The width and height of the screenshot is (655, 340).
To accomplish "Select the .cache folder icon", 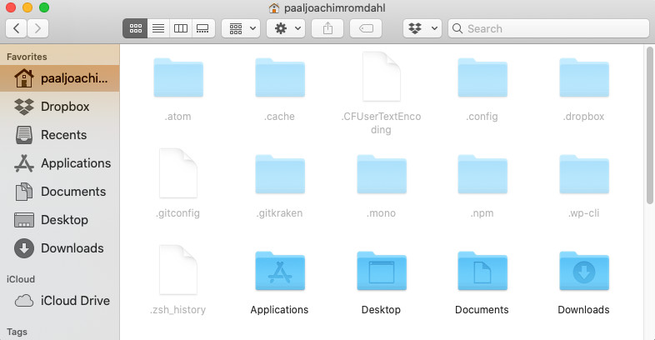I will pyautogui.click(x=280, y=77).
